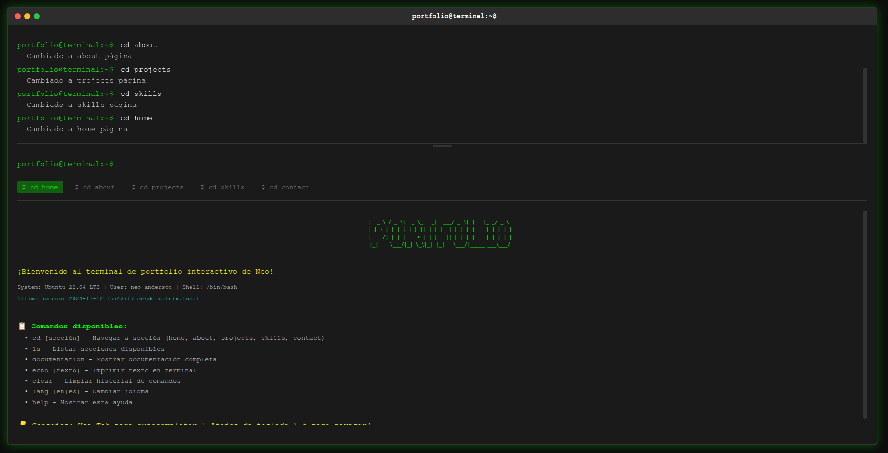Image resolution: width=888 pixels, height=453 pixels.
Task: Click the lightbulb icon at the bottom
Action: [22, 424]
